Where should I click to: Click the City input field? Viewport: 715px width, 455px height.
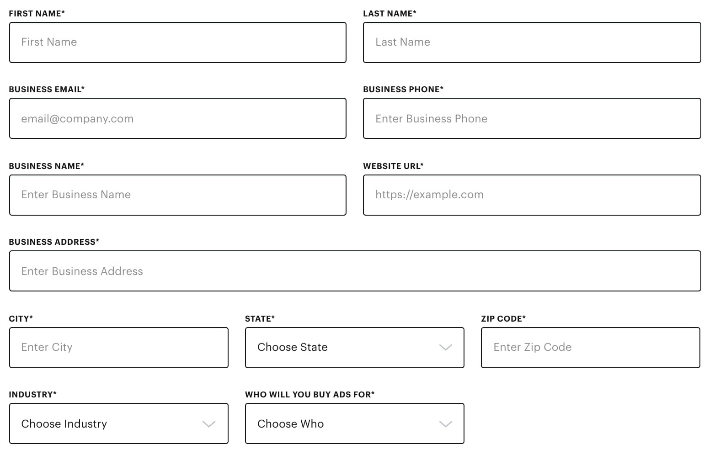(119, 348)
